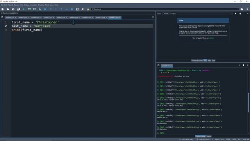Click the CRLF line endings status entry
The width and height of the screenshot is (250, 141).
(x=234, y=139)
